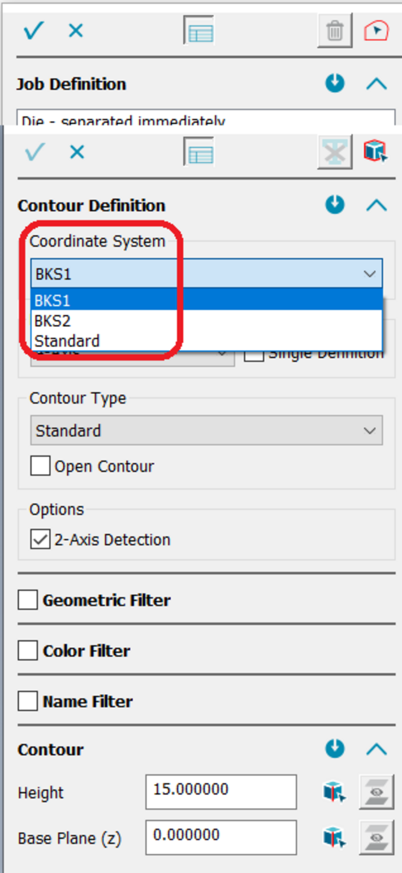Enable the Open Contour checkbox
This screenshot has width=402, height=873.
pyautogui.click(x=40, y=466)
